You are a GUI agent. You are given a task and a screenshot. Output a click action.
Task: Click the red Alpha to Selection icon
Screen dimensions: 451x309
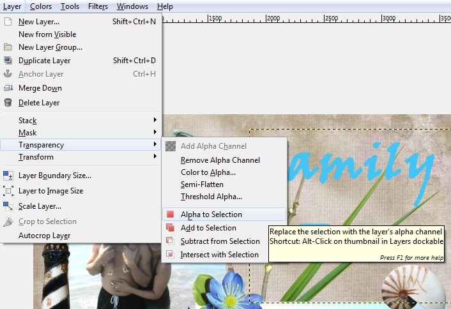pyautogui.click(x=171, y=214)
